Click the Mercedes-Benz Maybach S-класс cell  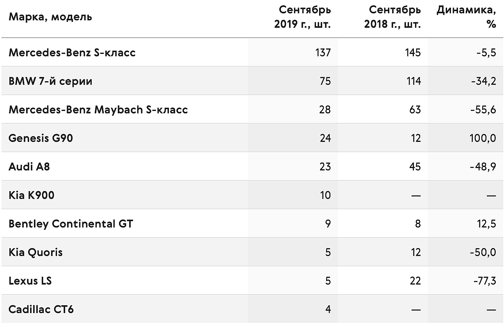(98, 109)
